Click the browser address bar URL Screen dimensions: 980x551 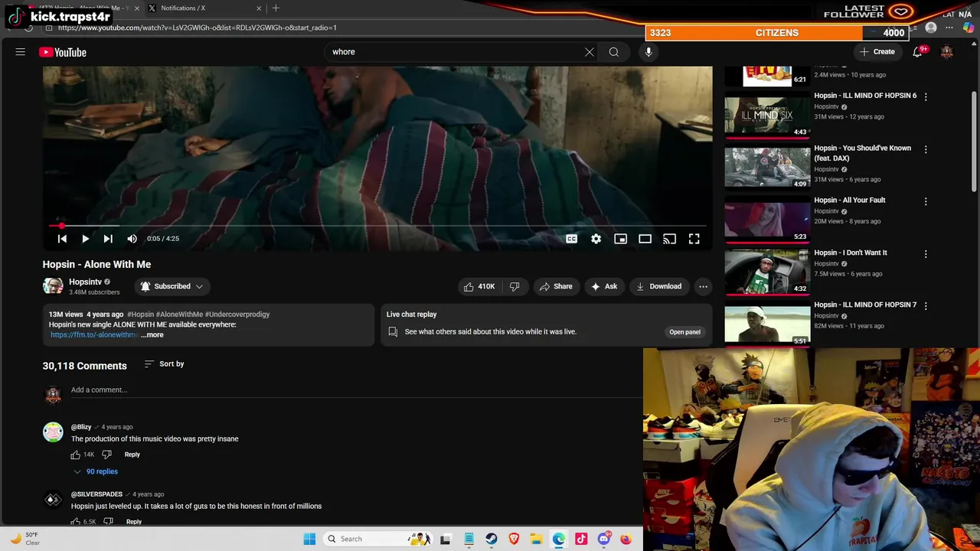pos(198,28)
